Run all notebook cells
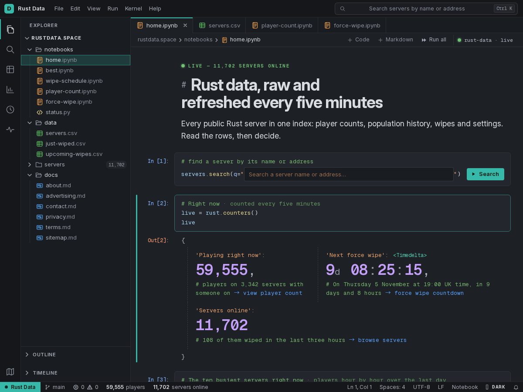 pos(434,40)
